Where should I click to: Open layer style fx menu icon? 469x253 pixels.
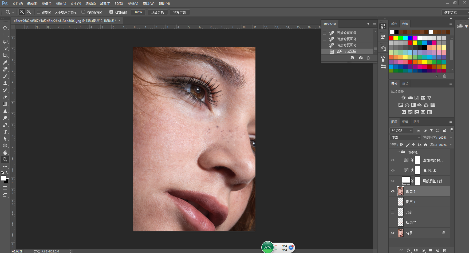pyautogui.click(x=409, y=250)
